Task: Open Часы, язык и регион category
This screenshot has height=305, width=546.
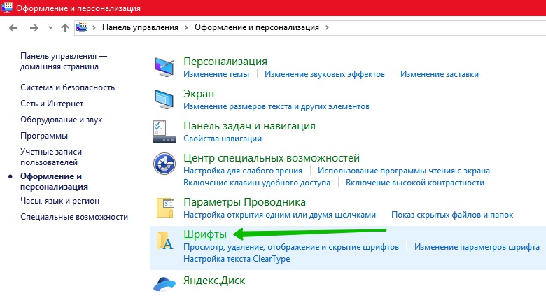Action: (x=60, y=201)
